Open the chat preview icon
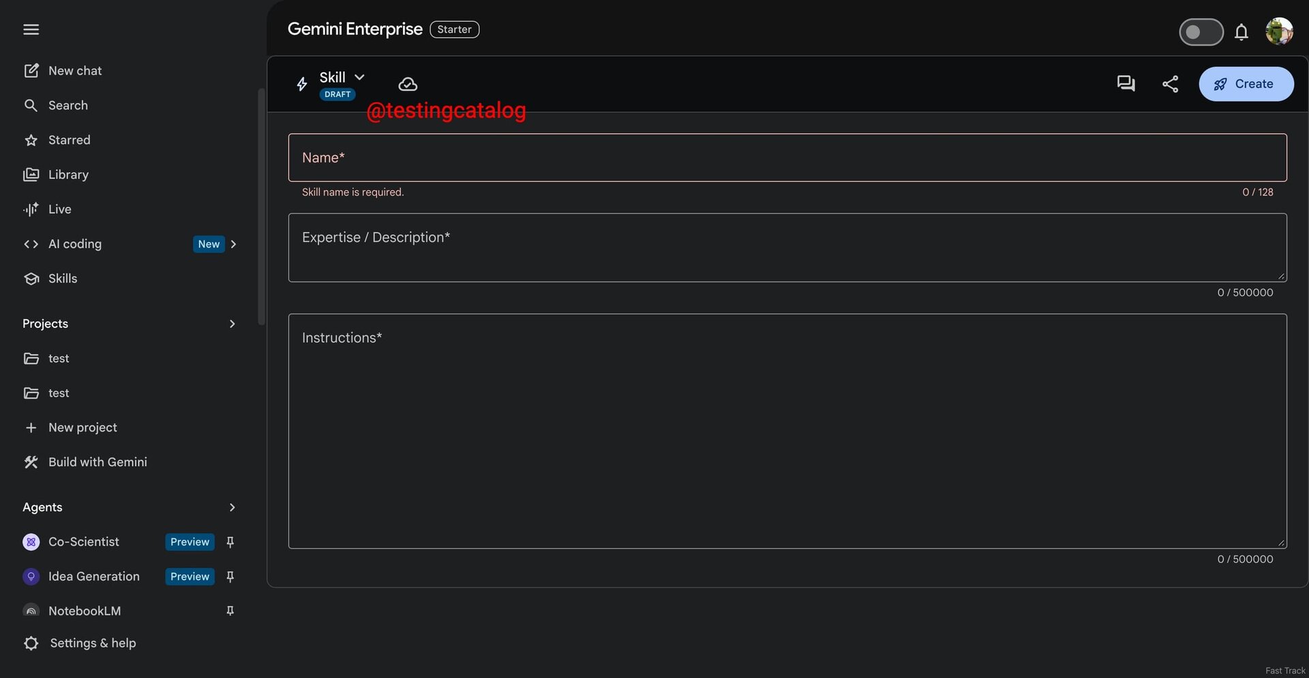The width and height of the screenshot is (1309, 678). pos(1126,84)
